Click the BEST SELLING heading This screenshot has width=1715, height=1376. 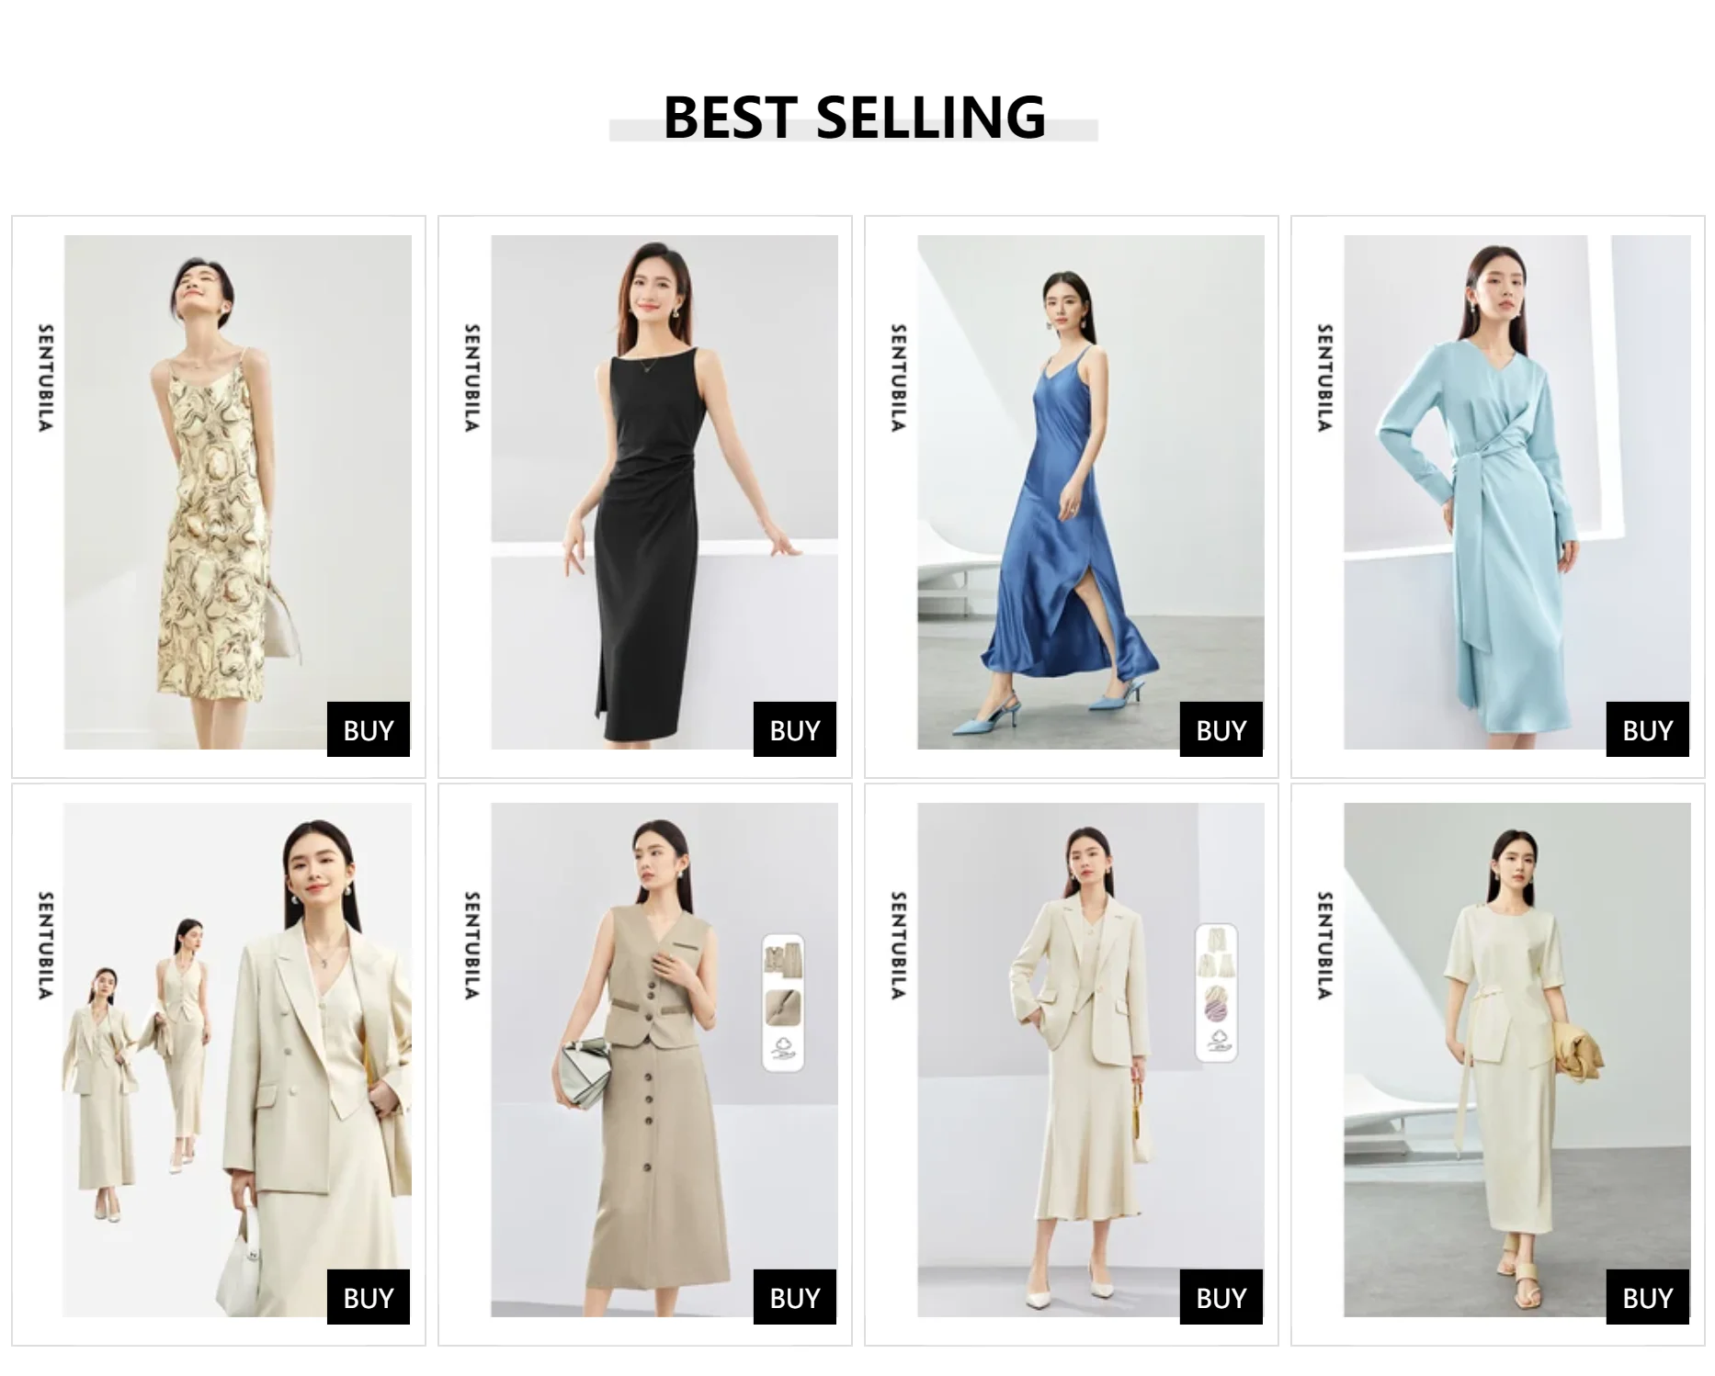click(854, 117)
